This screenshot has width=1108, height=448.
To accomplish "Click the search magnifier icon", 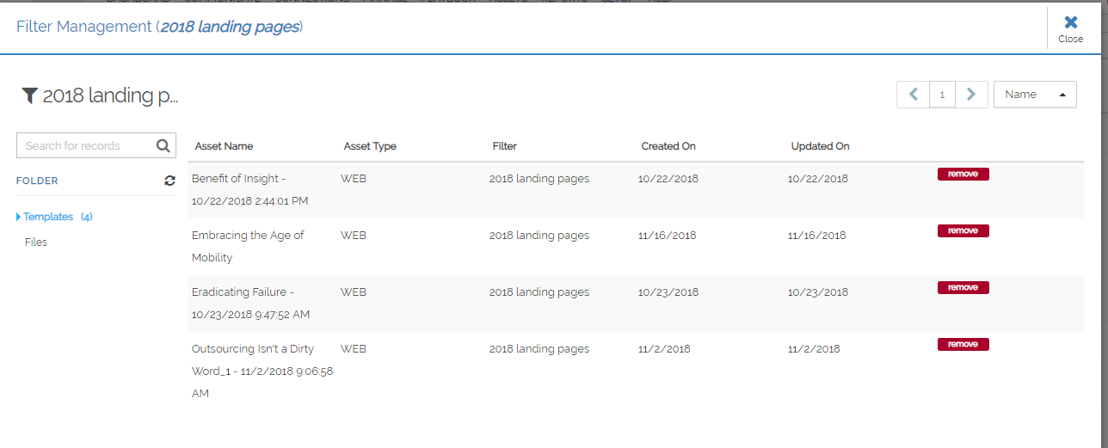I will [163, 145].
